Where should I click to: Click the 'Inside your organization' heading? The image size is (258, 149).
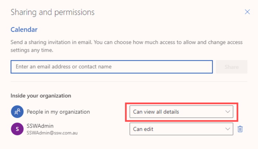tap(41, 96)
